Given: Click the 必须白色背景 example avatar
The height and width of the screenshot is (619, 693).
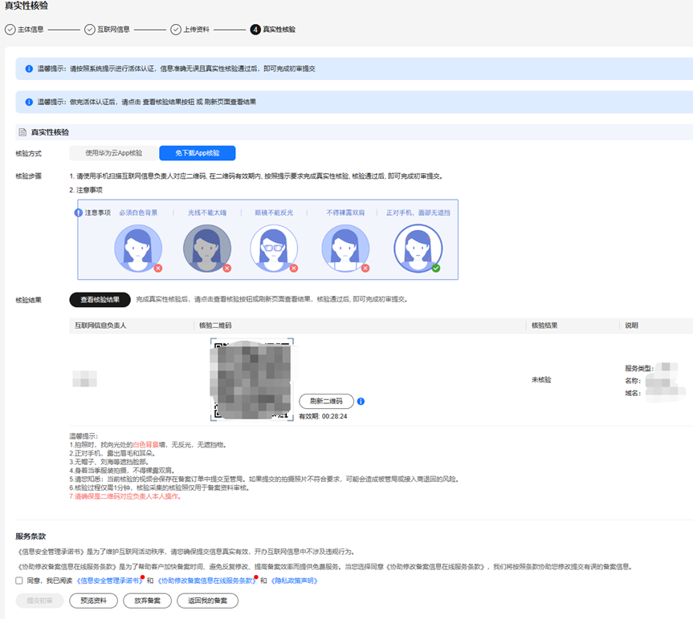Looking at the screenshot, I should pyautogui.click(x=138, y=249).
